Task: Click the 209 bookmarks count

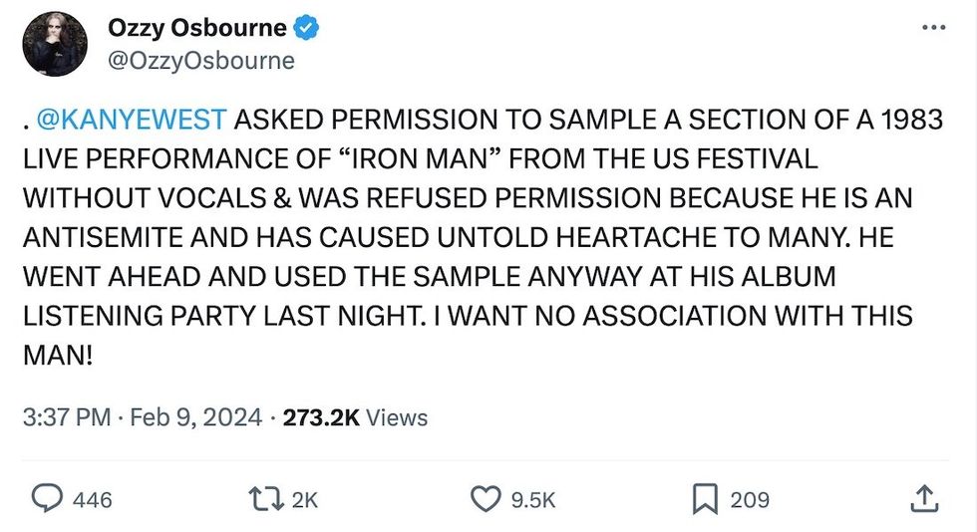Action: coord(749,498)
